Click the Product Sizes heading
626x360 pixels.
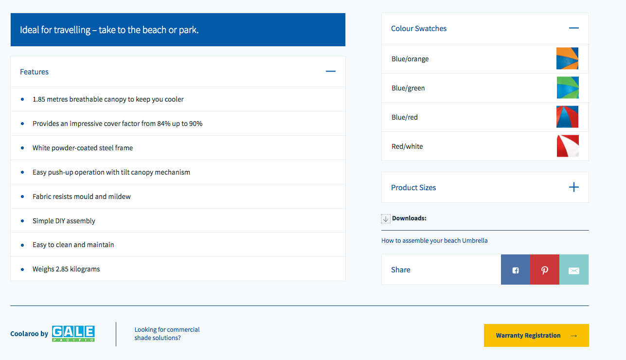click(x=413, y=188)
